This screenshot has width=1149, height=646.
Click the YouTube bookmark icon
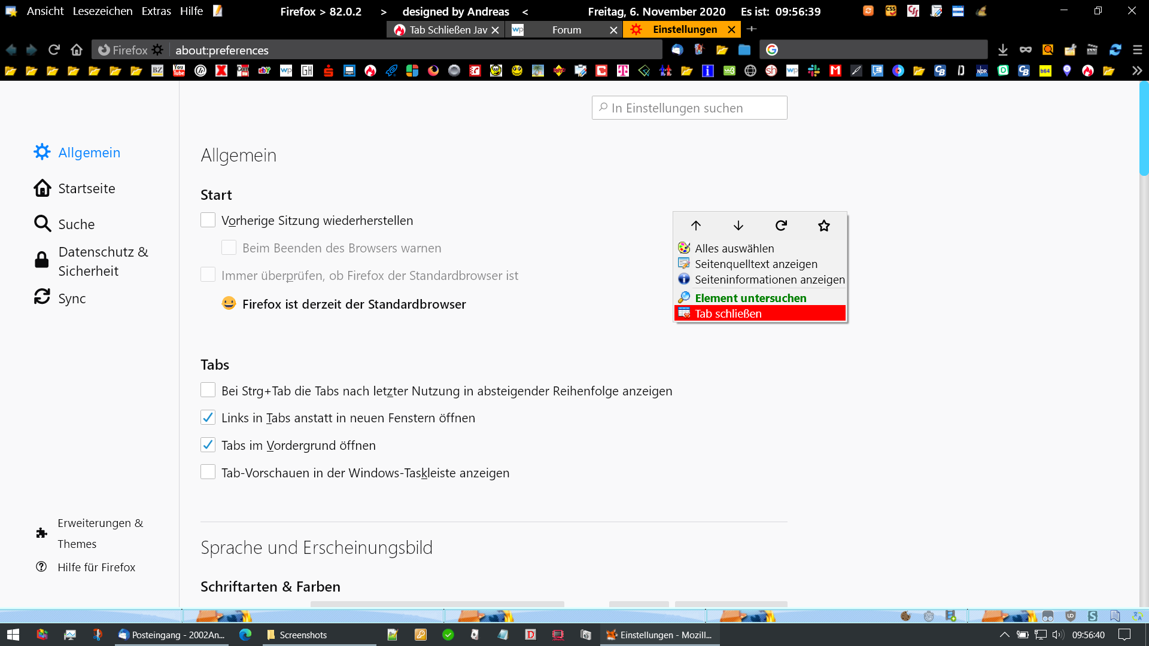[x=179, y=71]
